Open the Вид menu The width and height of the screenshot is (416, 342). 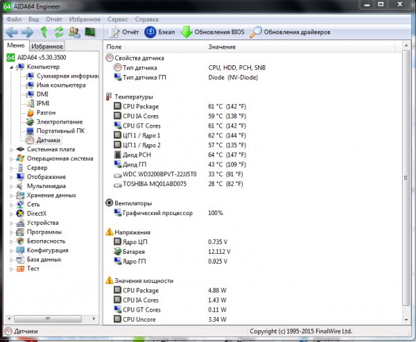coord(34,19)
